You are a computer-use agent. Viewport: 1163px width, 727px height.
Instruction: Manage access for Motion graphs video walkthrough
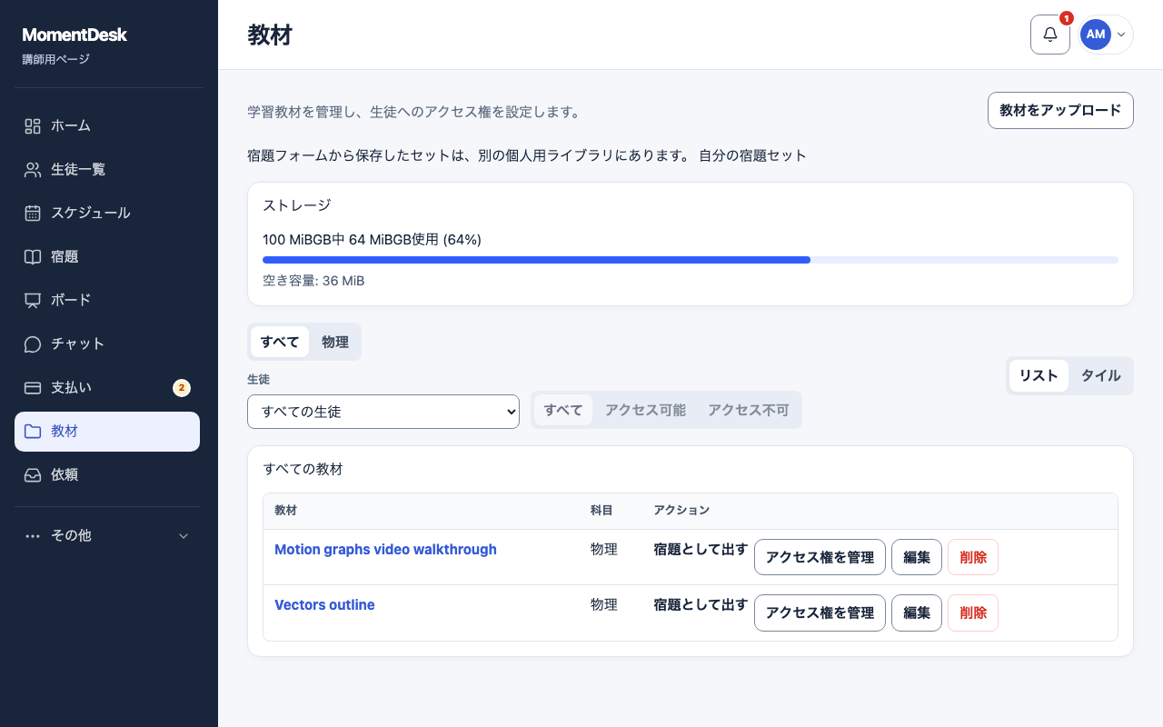pyautogui.click(x=820, y=557)
